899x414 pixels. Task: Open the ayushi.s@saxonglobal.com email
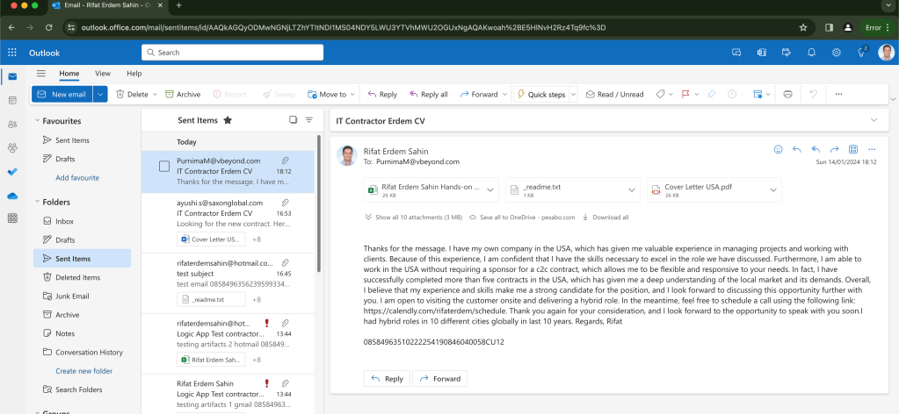pos(228,223)
